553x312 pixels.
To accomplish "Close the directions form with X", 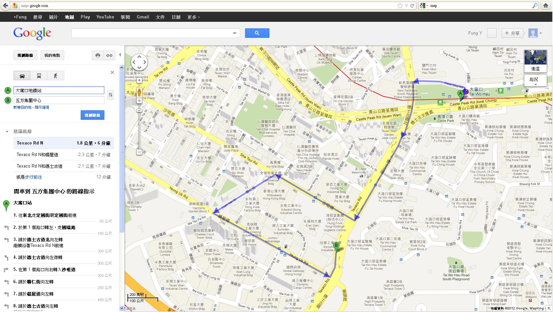I will [x=112, y=72].
